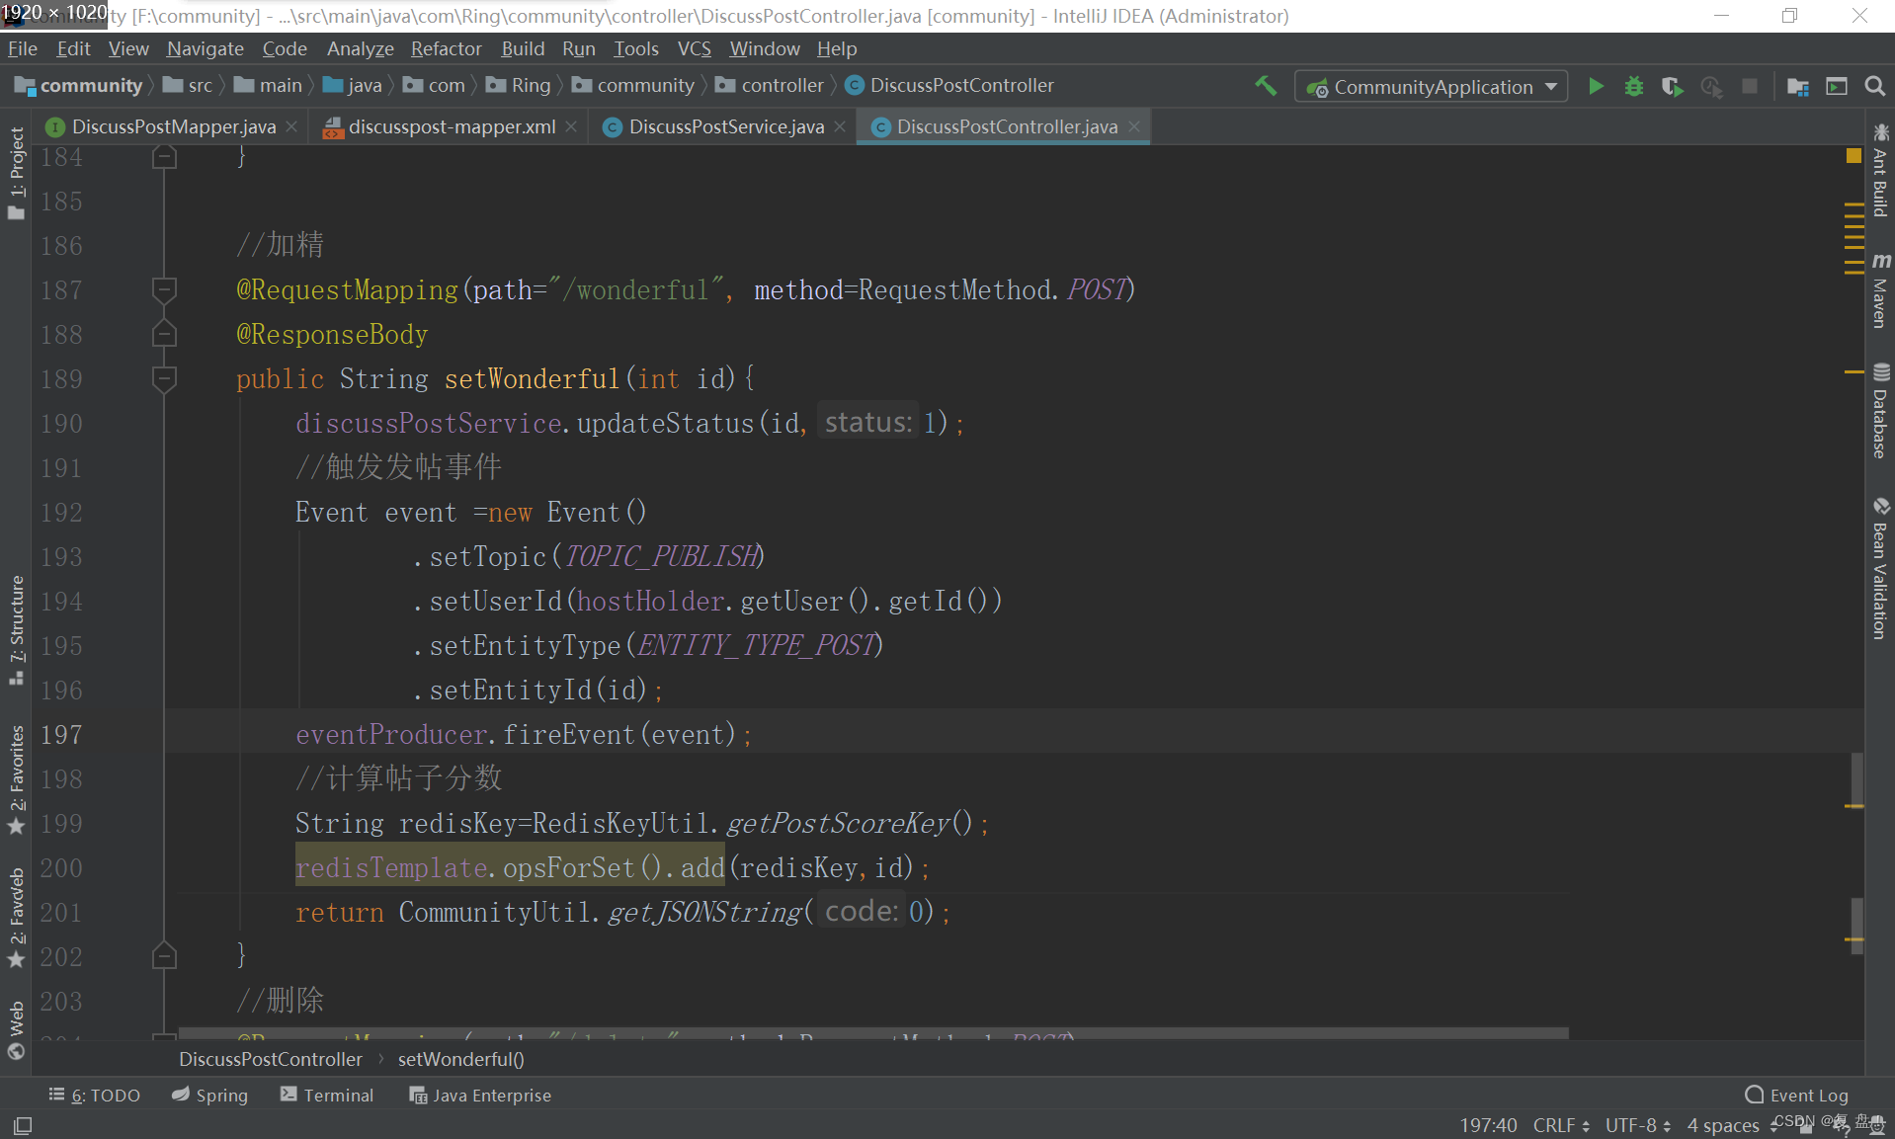Click the controller folder in navigation bar
The height and width of the screenshot is (1139, 1895).
[x=770, y=86]
